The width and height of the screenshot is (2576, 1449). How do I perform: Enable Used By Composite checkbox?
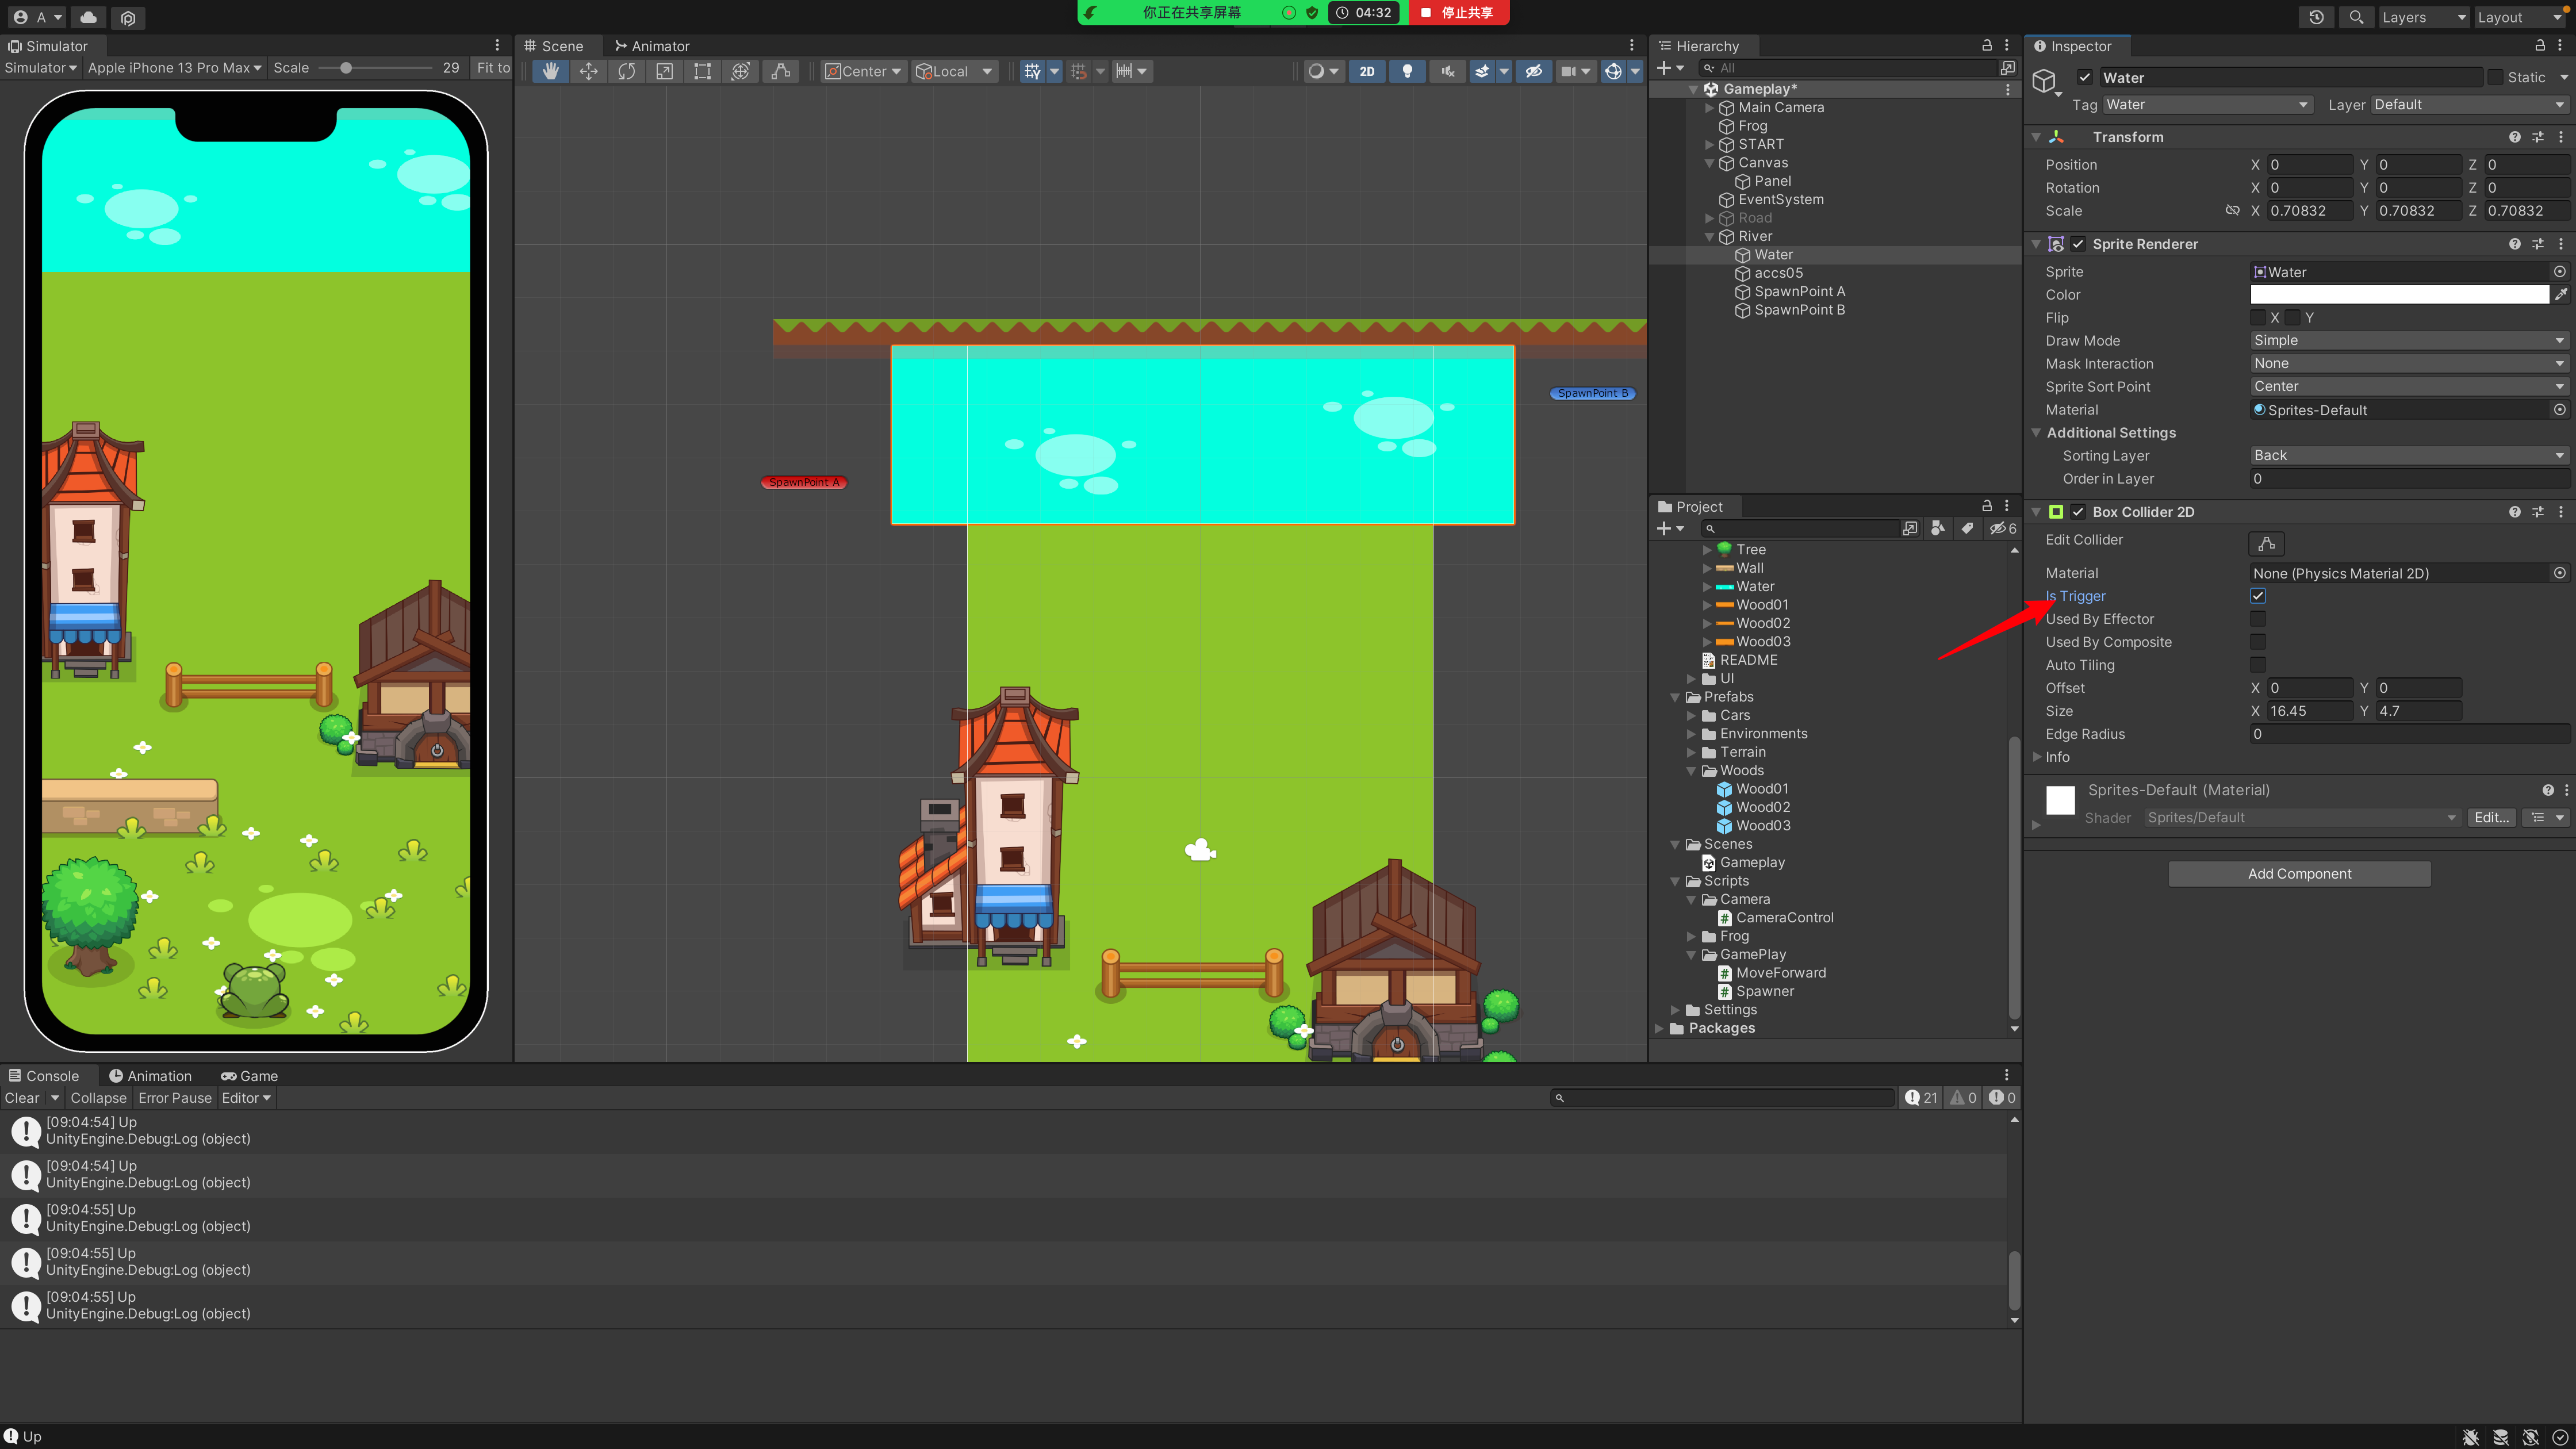2257,642
